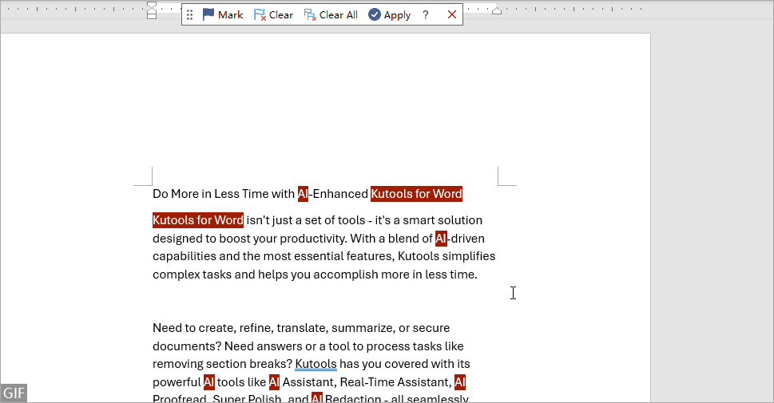Close the floating redaction toolbar
Image resolution: width=774 pixels, height=403 pixels.
451,15
